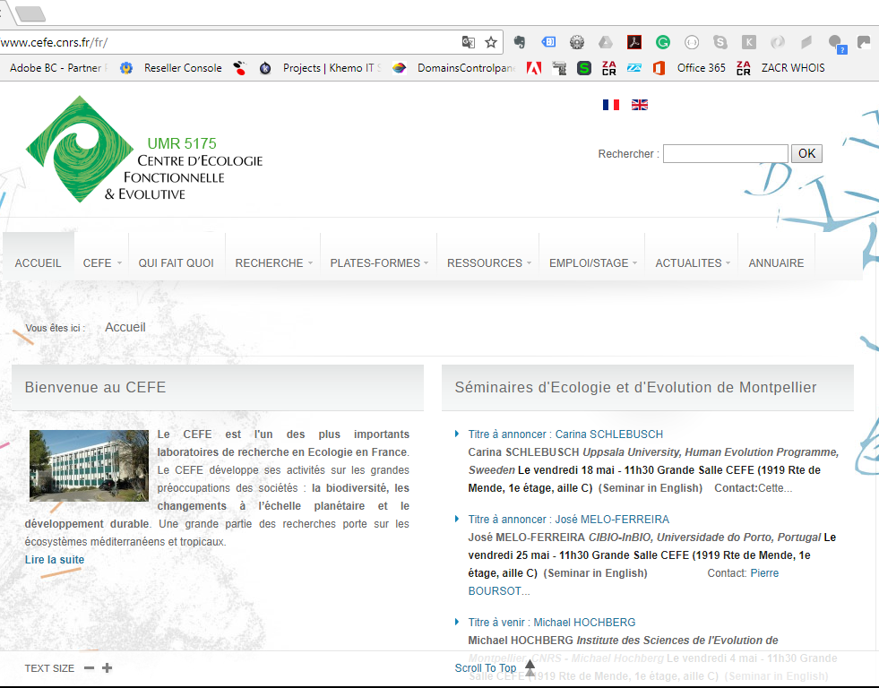Open the chat bubble extension with question badge
Image resolution: width=879 pixels, height=688 pixels.
pyautogui.click(x=837, y=44)
